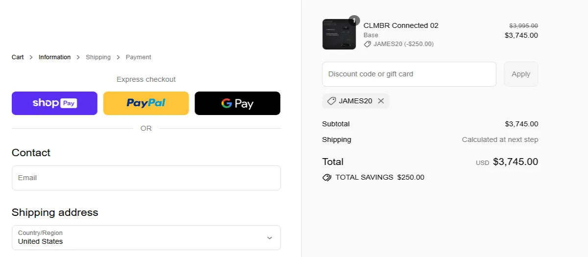
Task: Pay with Shop Pay express checkout
Action: (x=54, y=103)
